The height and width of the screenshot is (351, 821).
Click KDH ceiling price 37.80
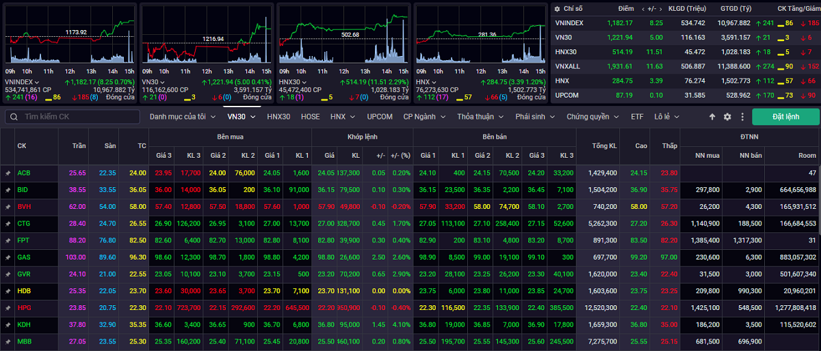(x=77, y=324)
